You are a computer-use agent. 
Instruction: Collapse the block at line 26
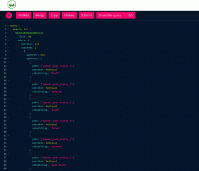click(8, 117)
